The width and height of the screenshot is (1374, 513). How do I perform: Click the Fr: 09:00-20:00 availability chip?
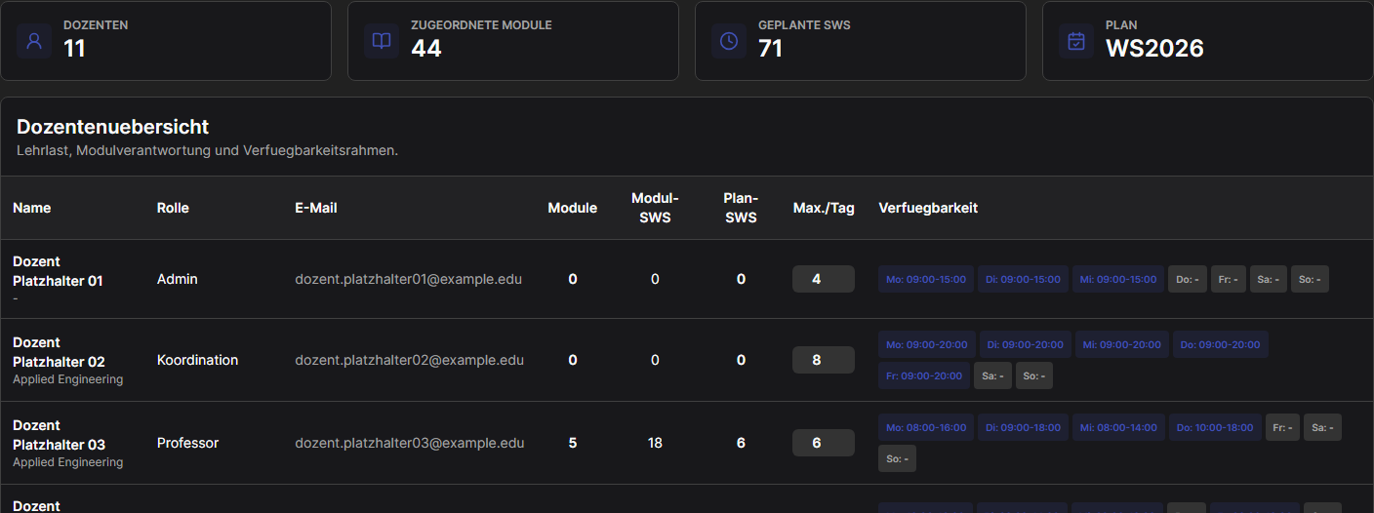coord(924,375)
